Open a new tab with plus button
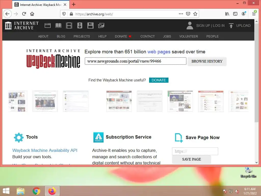 [74, 5]
